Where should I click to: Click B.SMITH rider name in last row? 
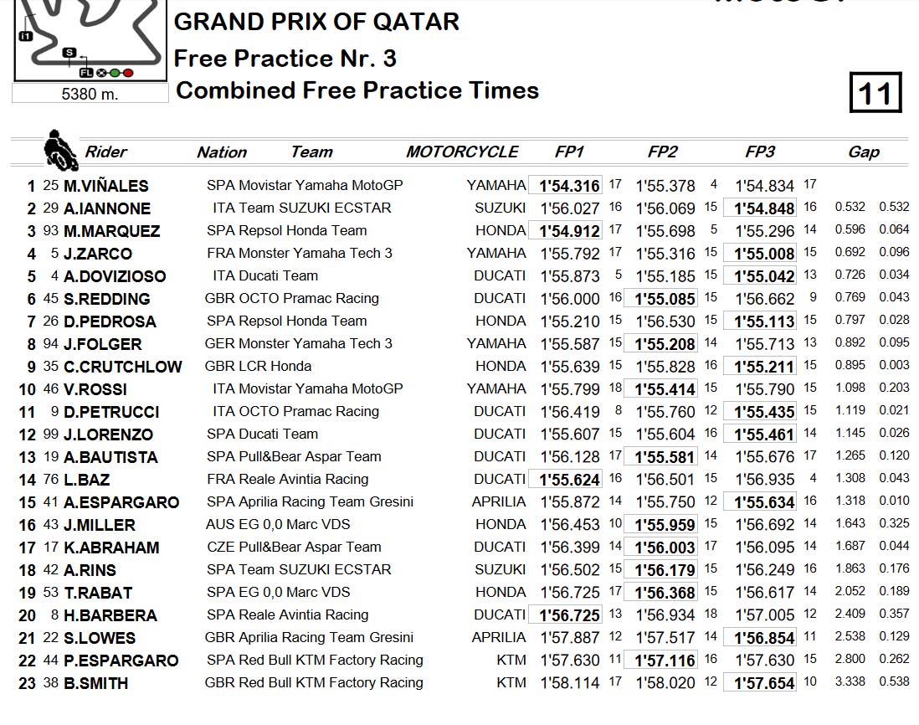[96, 683]
